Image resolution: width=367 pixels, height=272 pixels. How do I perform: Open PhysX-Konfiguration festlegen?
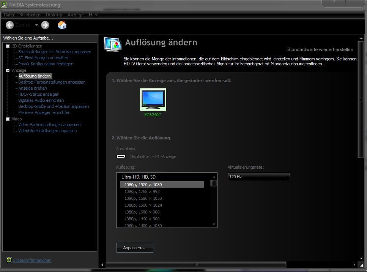coord(46,64)
